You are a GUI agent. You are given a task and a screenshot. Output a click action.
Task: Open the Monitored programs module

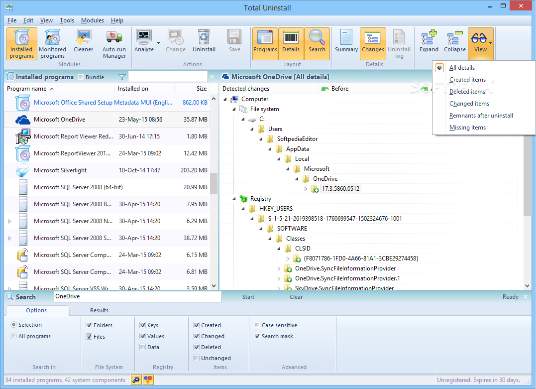pos(52,44)
